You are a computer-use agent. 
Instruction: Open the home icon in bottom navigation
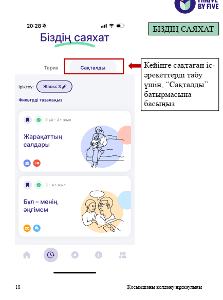click(27, 255)
